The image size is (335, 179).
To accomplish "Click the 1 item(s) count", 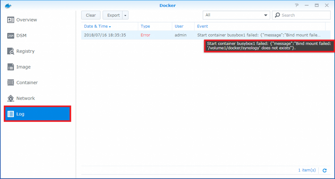I will point(307,170).
